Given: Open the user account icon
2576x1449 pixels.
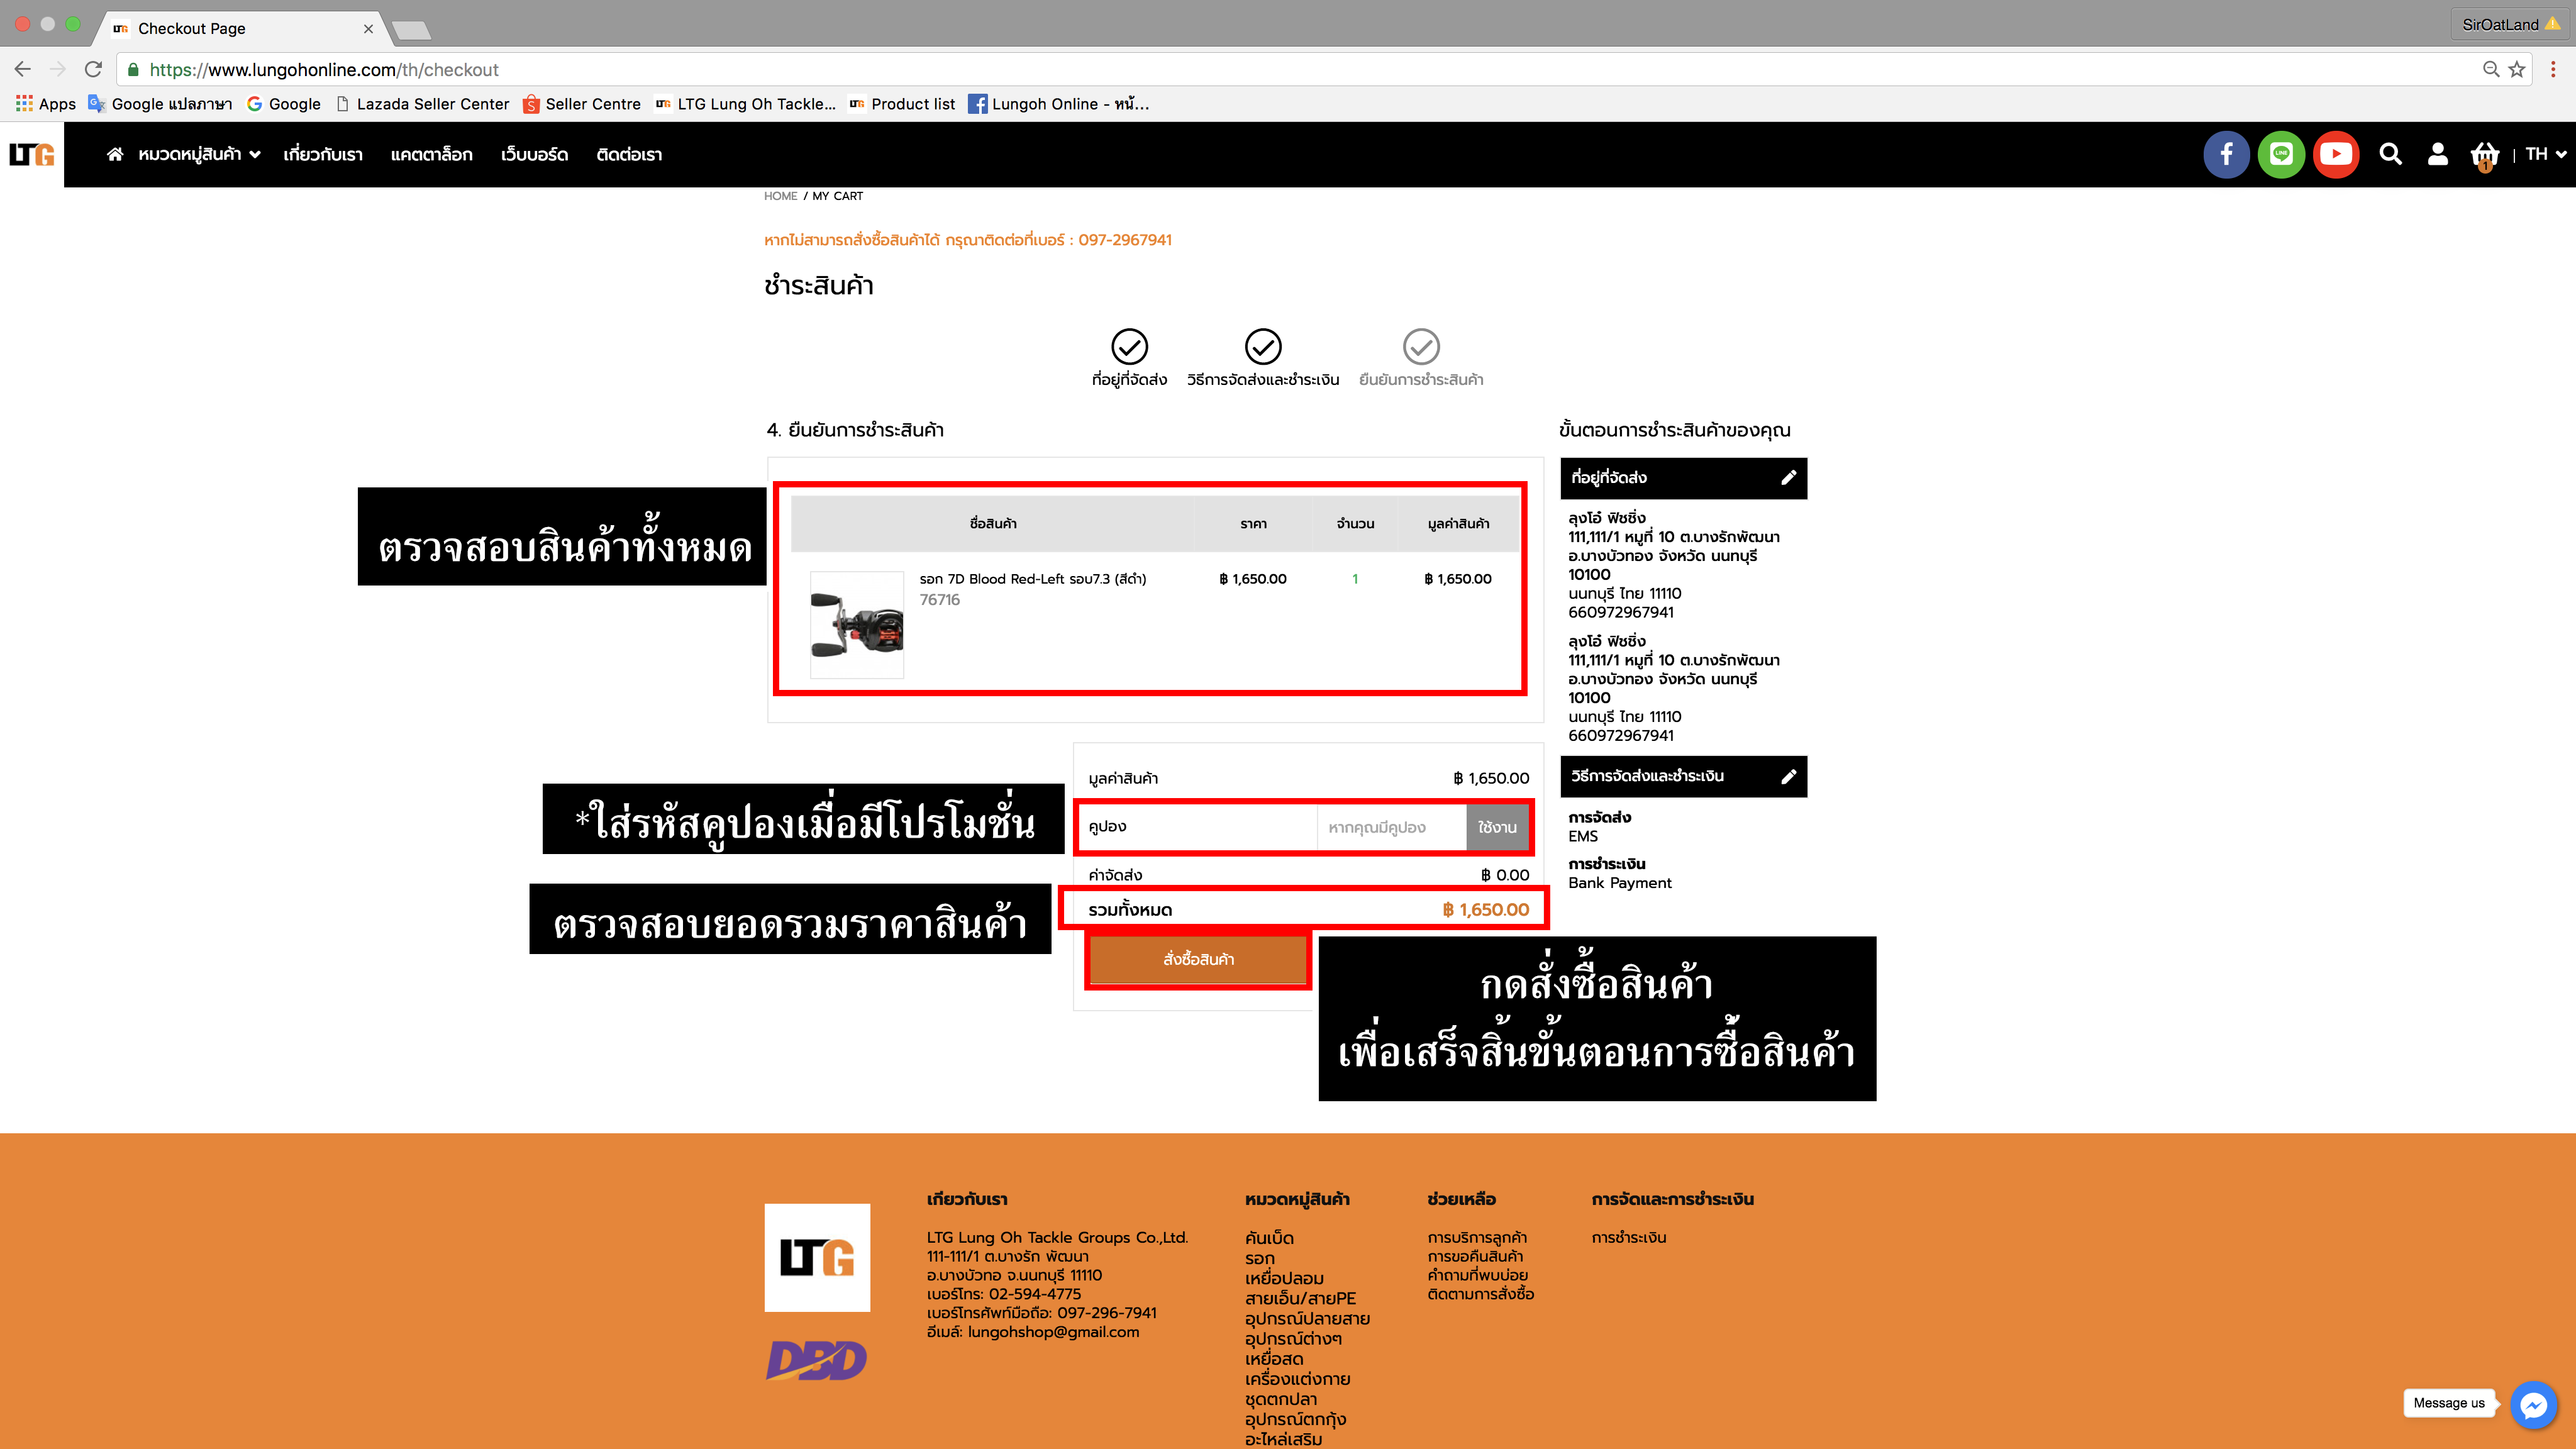Looking at the screenshot, I should pyautogui.click(x=2437, y=154).
